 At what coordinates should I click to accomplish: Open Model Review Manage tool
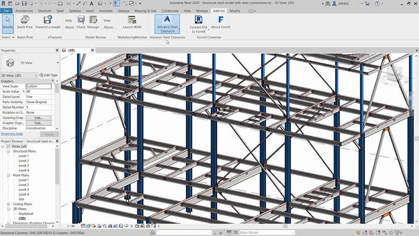93,22
